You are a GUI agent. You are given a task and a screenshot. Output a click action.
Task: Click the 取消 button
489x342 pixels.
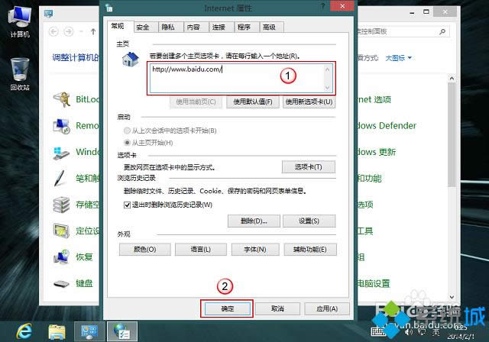(x=277, y=308)
